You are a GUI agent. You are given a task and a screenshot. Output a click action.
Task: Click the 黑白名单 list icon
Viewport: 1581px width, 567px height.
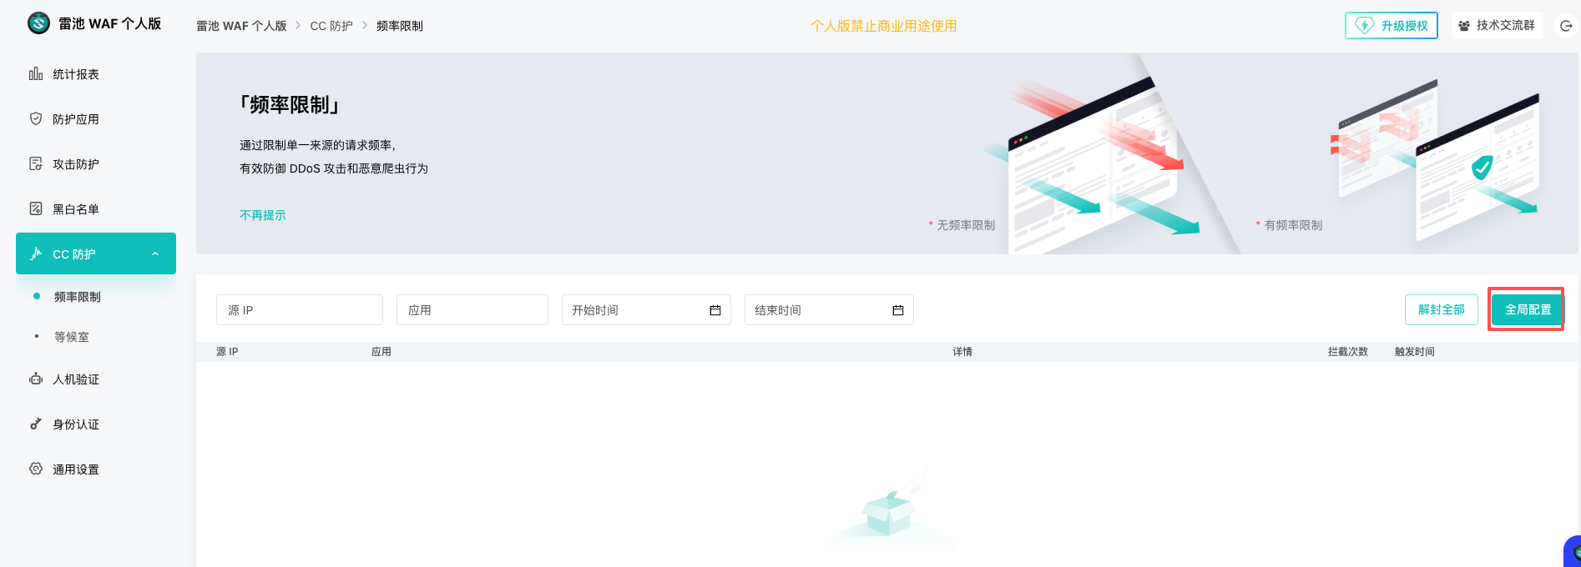pyautogui.click(x=36, y=209)
